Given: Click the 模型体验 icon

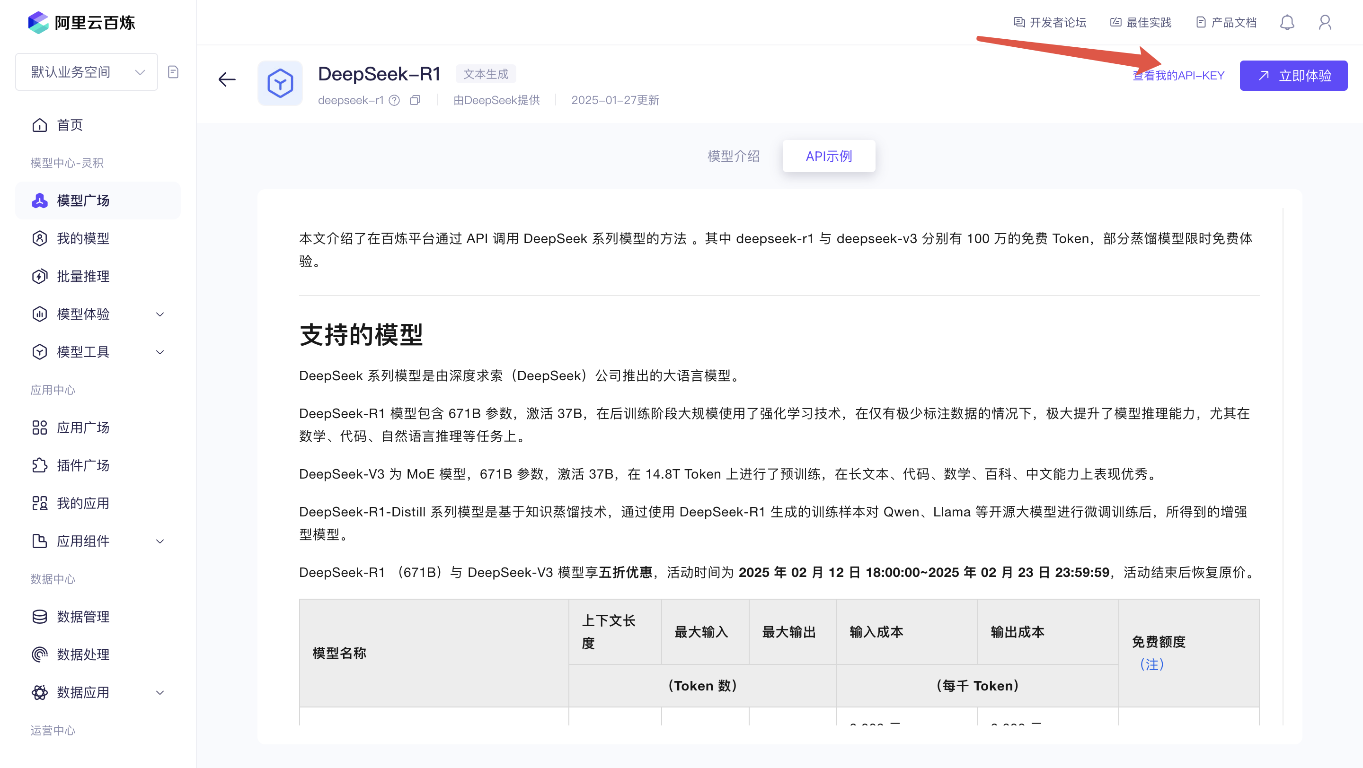Looking at the screenshot, I should point(40,314).
